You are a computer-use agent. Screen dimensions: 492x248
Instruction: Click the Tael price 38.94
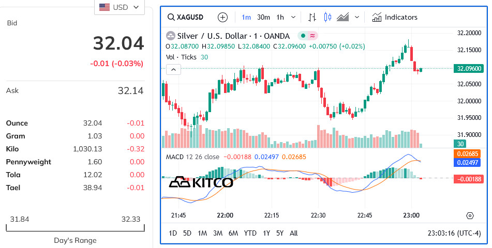[93, 188]
